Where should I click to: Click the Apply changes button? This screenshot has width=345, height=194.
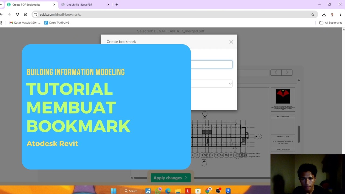pyautogui.click(x=171, y=178)
